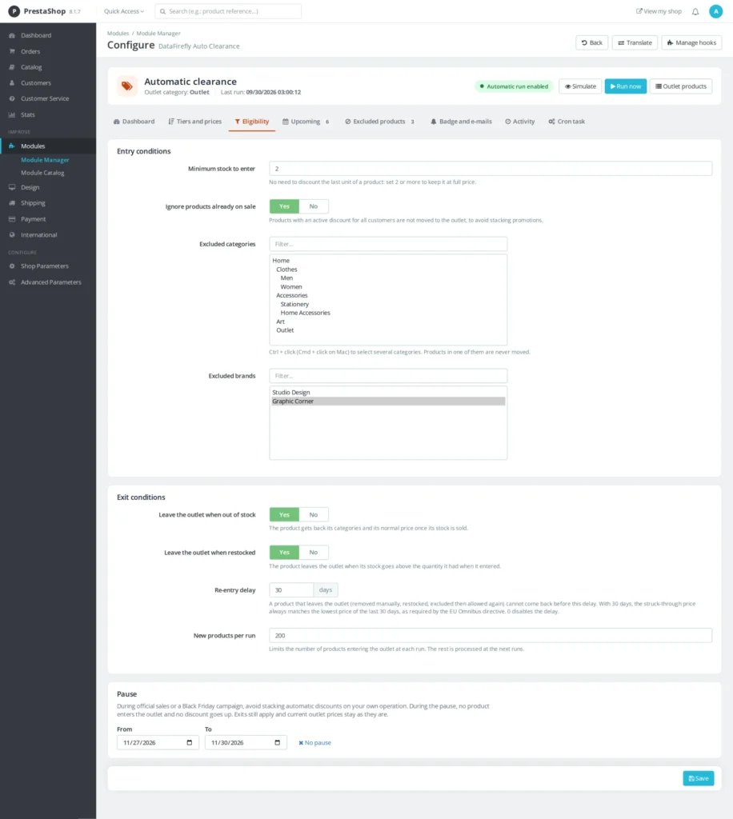Click the Minimum stock to enter field
This screenshot has width=733, height=819.
point(491,169)
